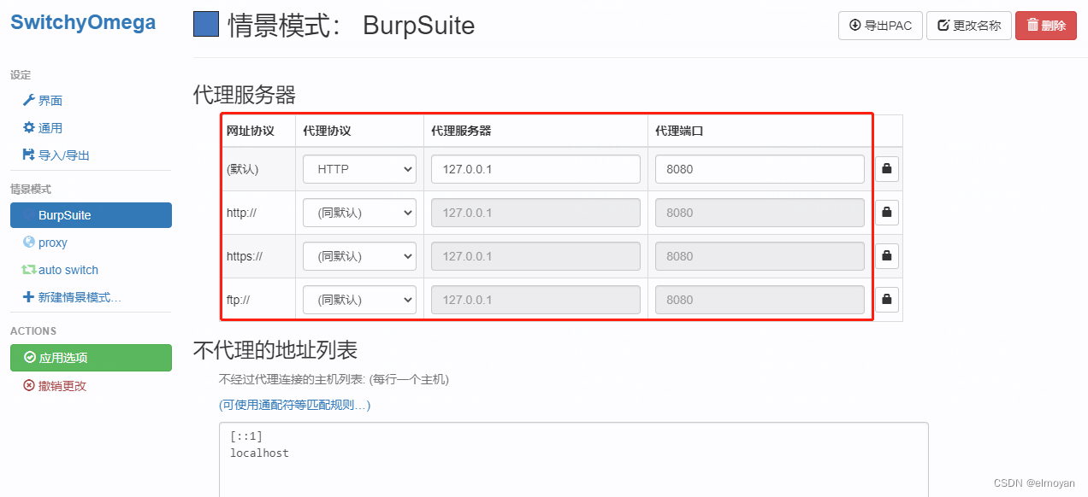The image size is (1088, 497).
Task: Click the red Delete (删除) button
Action: [x=1046, y=26]
